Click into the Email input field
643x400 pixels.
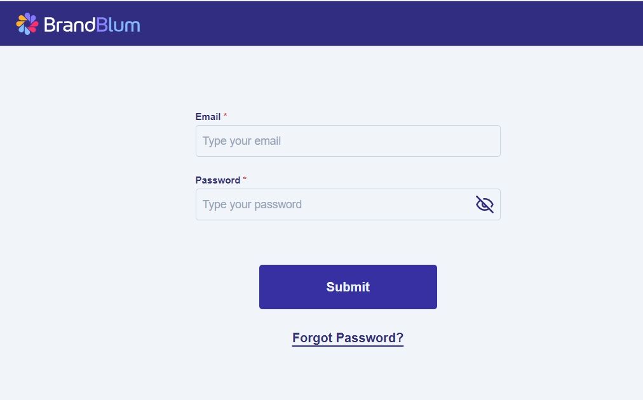(348, 141)
